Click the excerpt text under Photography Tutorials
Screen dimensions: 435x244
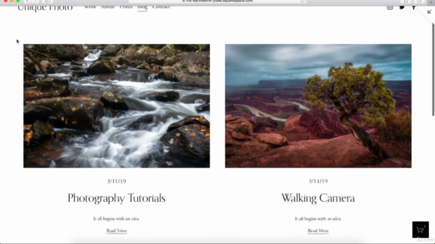point(116,218)
